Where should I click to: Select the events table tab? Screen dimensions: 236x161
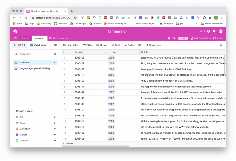click(39, 38)
